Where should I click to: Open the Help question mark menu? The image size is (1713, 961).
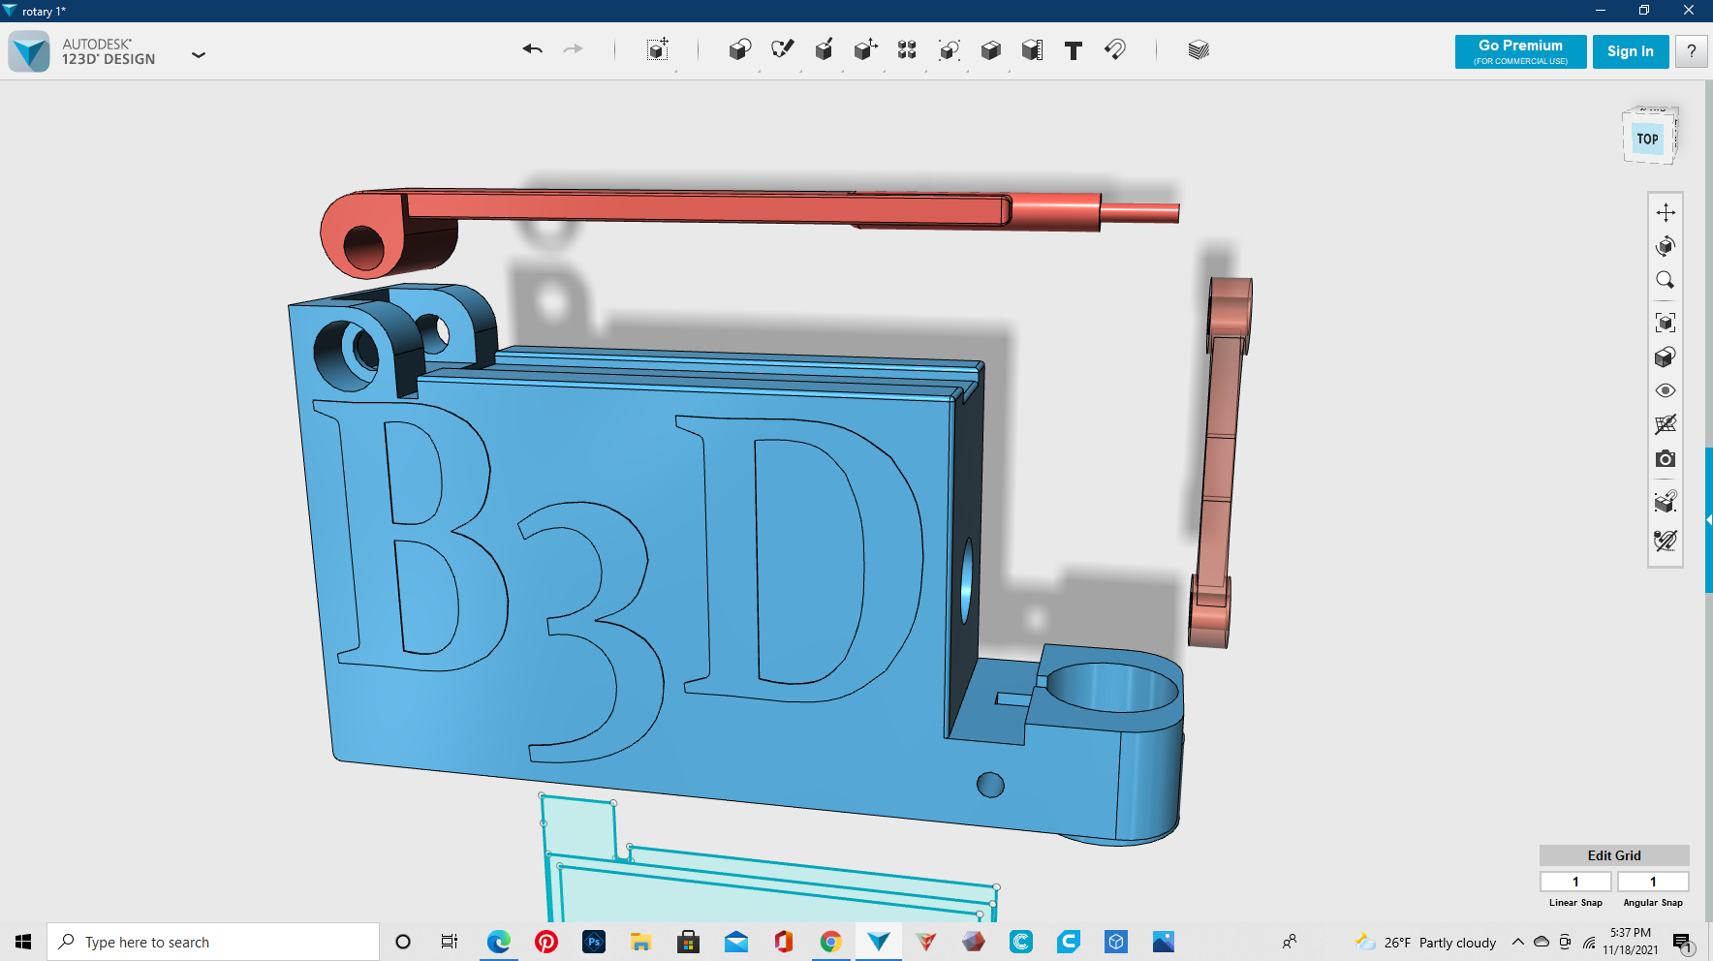coord(1691,51)
